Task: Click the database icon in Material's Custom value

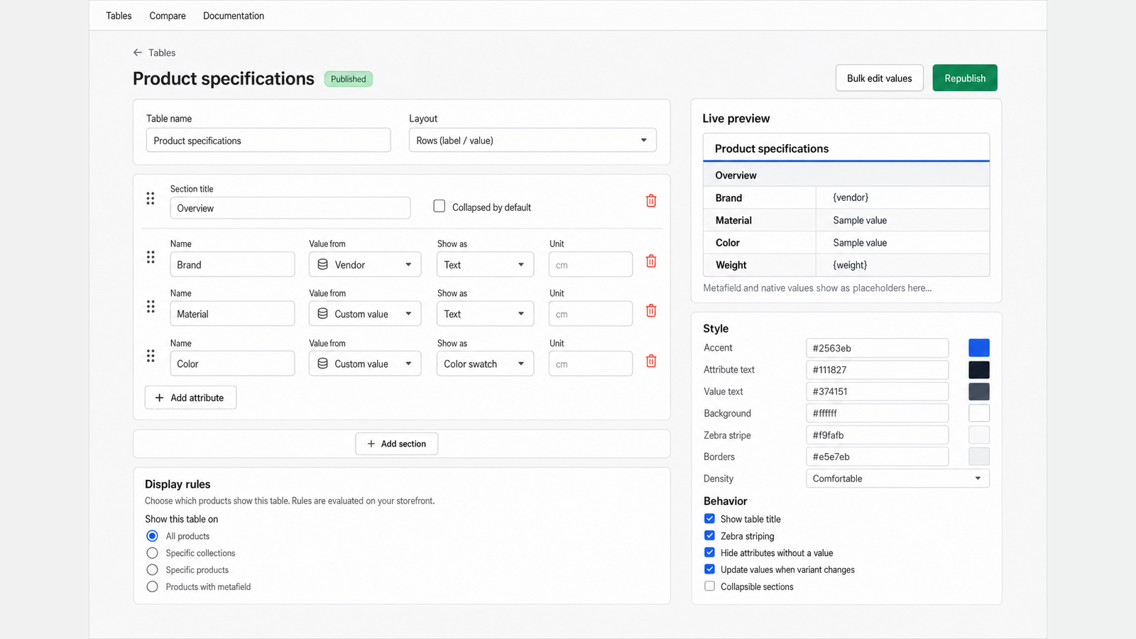Action: (x=322, y=314)
